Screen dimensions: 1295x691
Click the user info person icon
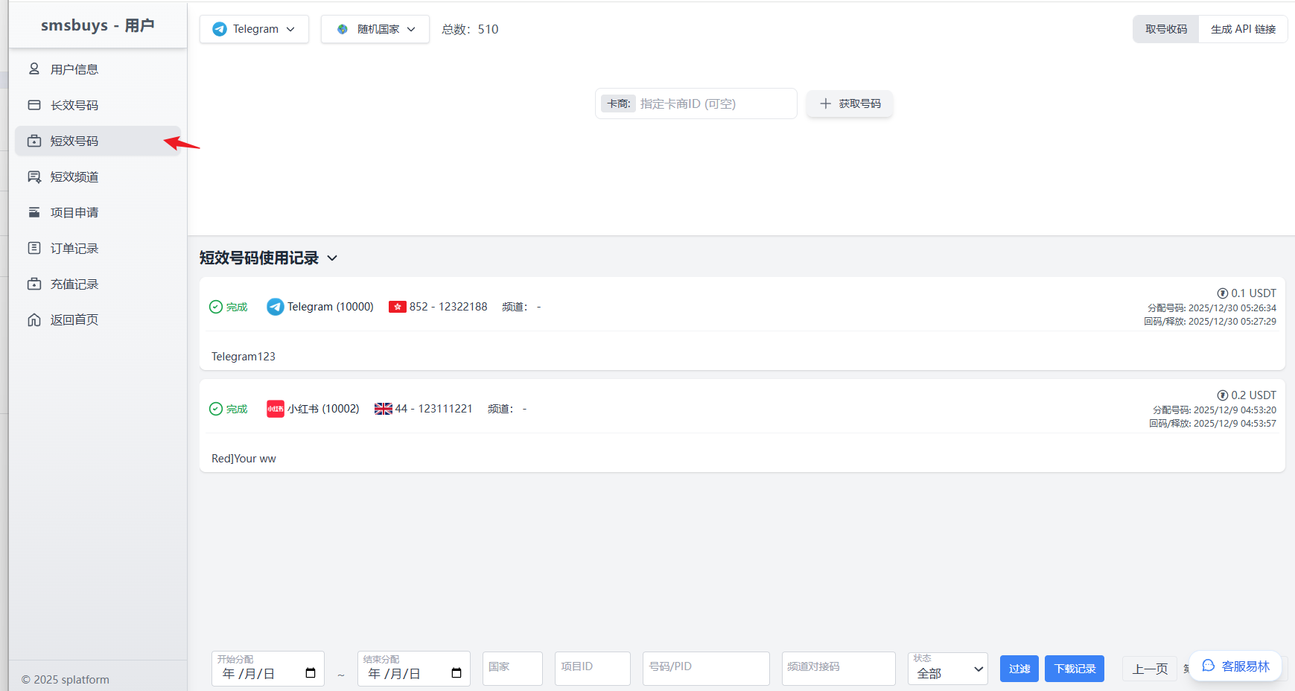coord(34,69)
